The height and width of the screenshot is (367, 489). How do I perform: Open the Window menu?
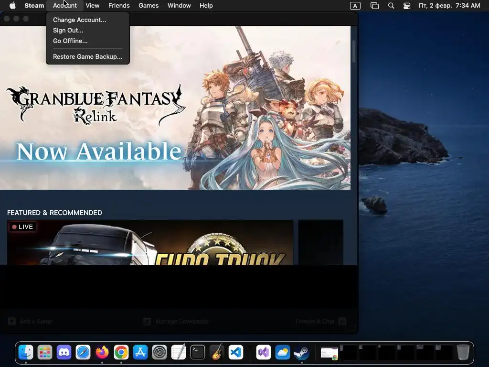179,6
